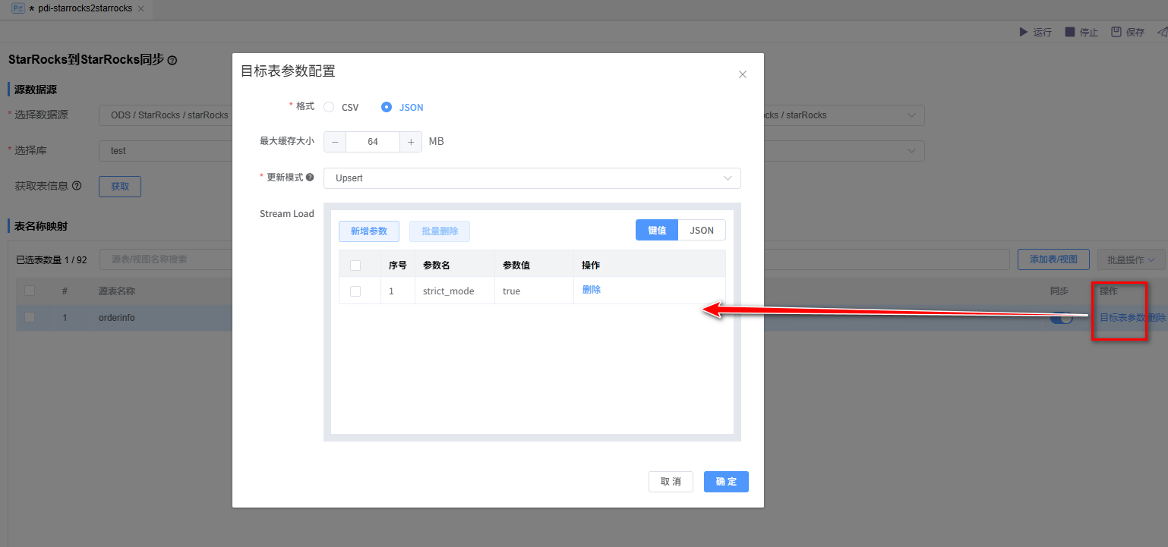1168x547 pixels.
Task: Open the 更新模式 Upsert dropdown
Action: point(532,178)
